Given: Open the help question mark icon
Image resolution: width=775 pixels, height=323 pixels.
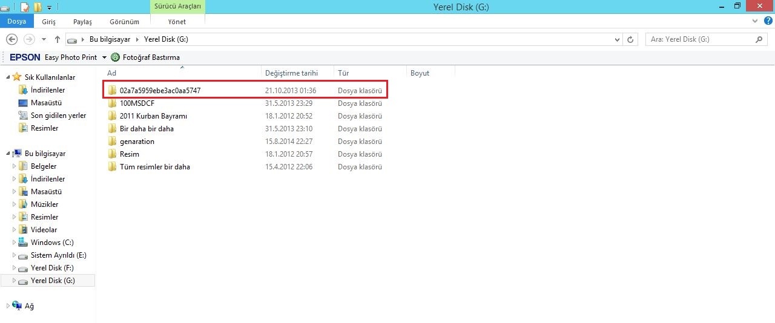Looking at the screenshot, I should coord(768,21).
